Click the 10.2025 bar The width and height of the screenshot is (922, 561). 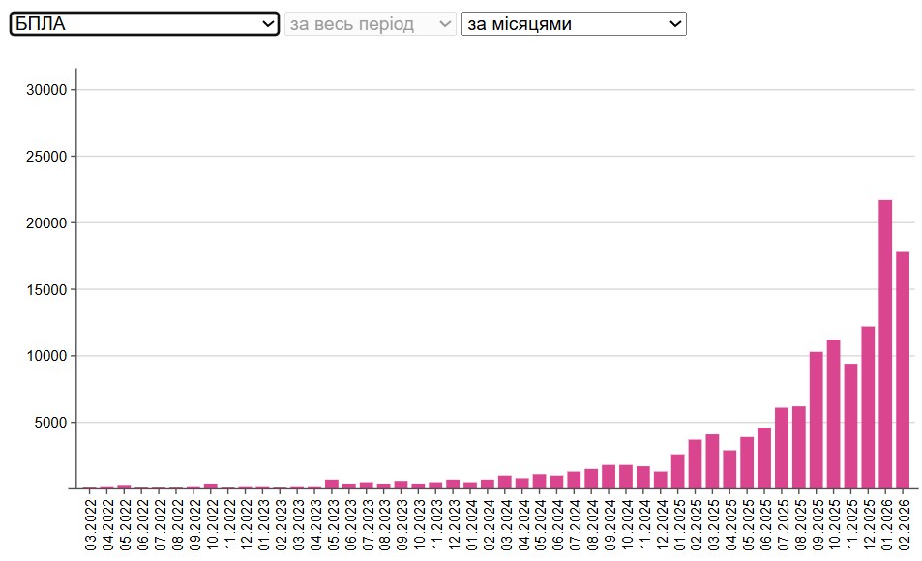[833, 414]
